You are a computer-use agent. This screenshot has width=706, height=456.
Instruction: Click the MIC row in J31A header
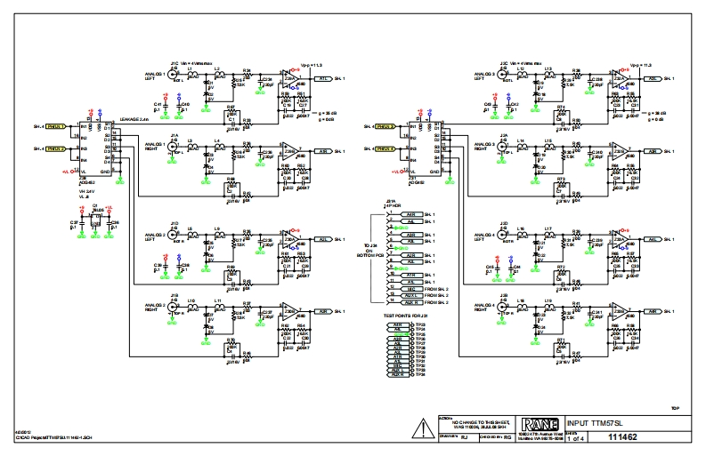[x=410, y=289]
